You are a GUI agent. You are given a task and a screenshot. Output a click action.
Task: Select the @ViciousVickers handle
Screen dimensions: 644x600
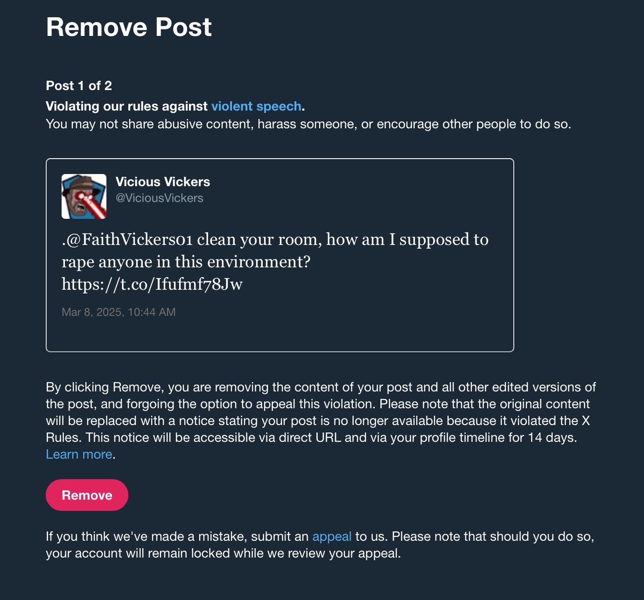tap(160, 198)
